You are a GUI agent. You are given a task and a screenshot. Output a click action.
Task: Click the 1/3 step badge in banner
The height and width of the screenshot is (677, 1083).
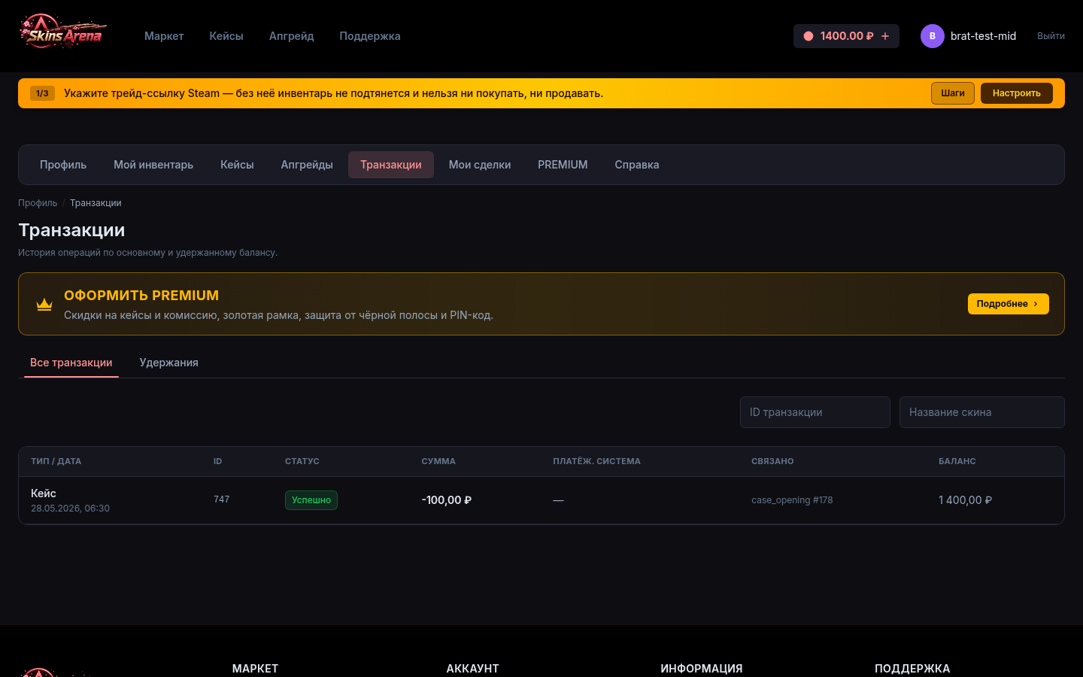coord(42,93)
